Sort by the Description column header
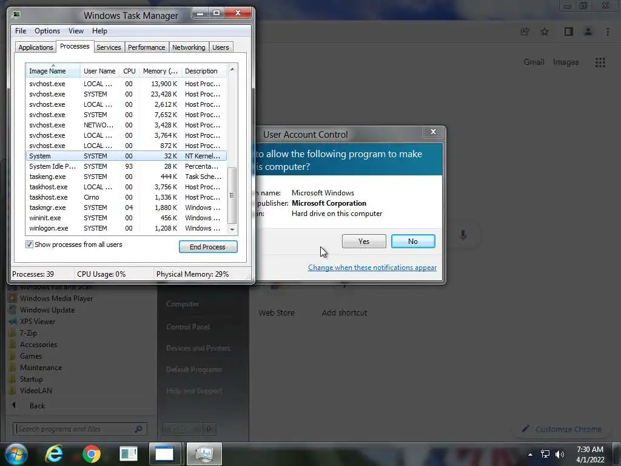The width and height of the screenshot is (621, 466). point(204,71)
